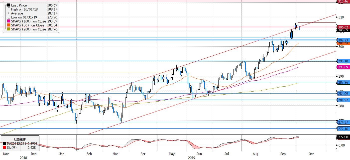Click the 0.00 tick label on MACD axis
The height and width of the screenshot is (160, 350).
(342, 145)
